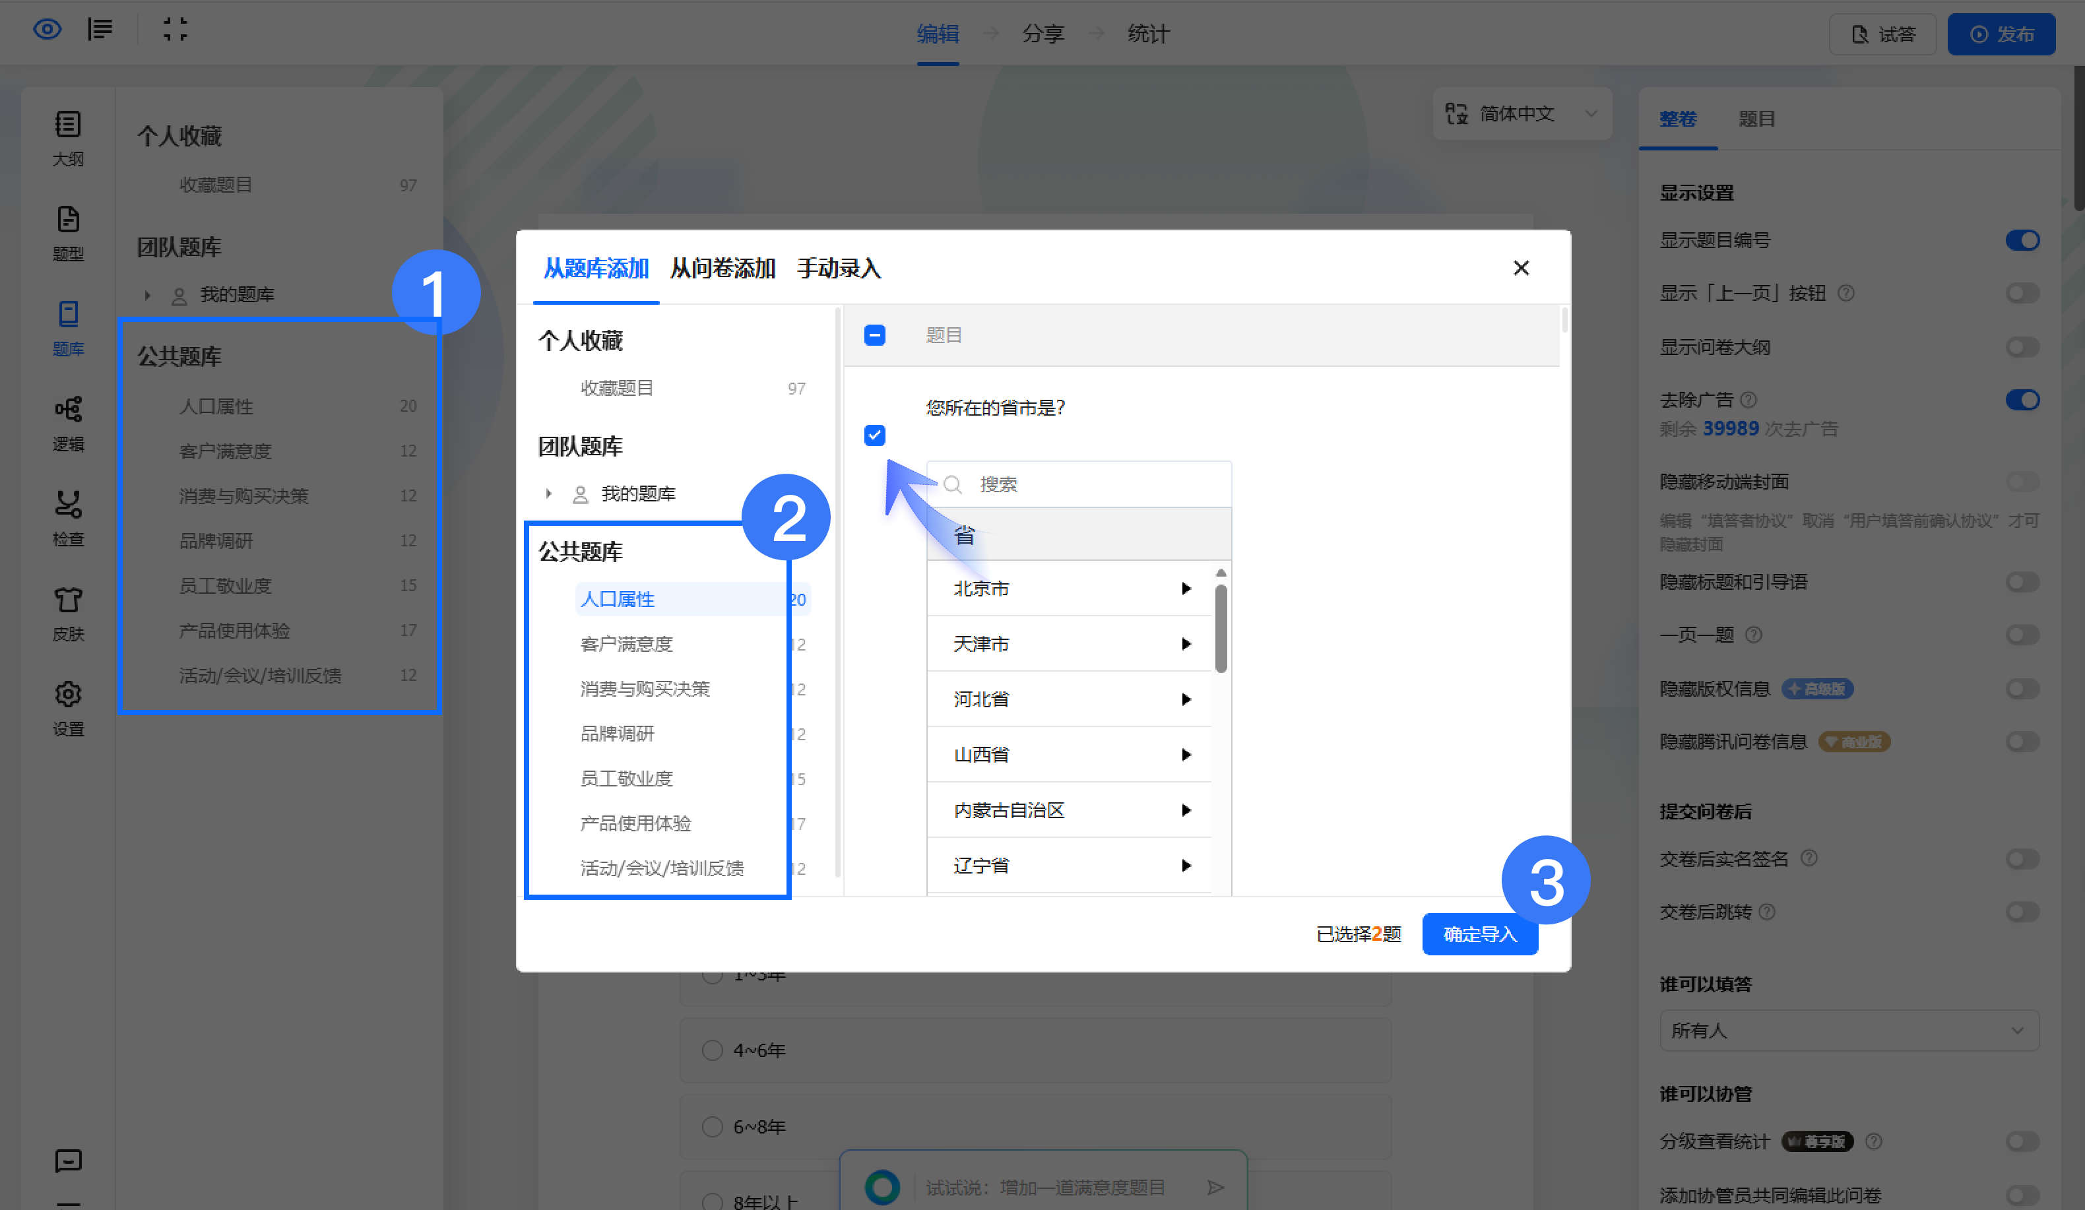Screen dimensions: 2085x1210
Task: Select 品牌调研 in dialog question bank
Action: (x=617, y=734)
